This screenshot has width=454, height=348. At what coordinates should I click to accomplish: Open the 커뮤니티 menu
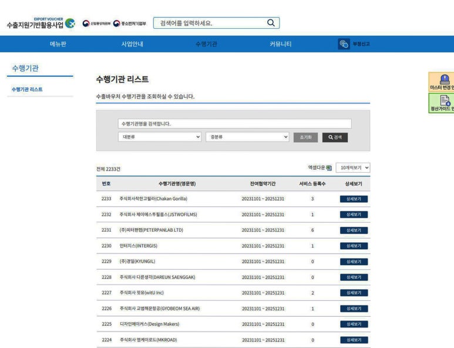point(280,44)
